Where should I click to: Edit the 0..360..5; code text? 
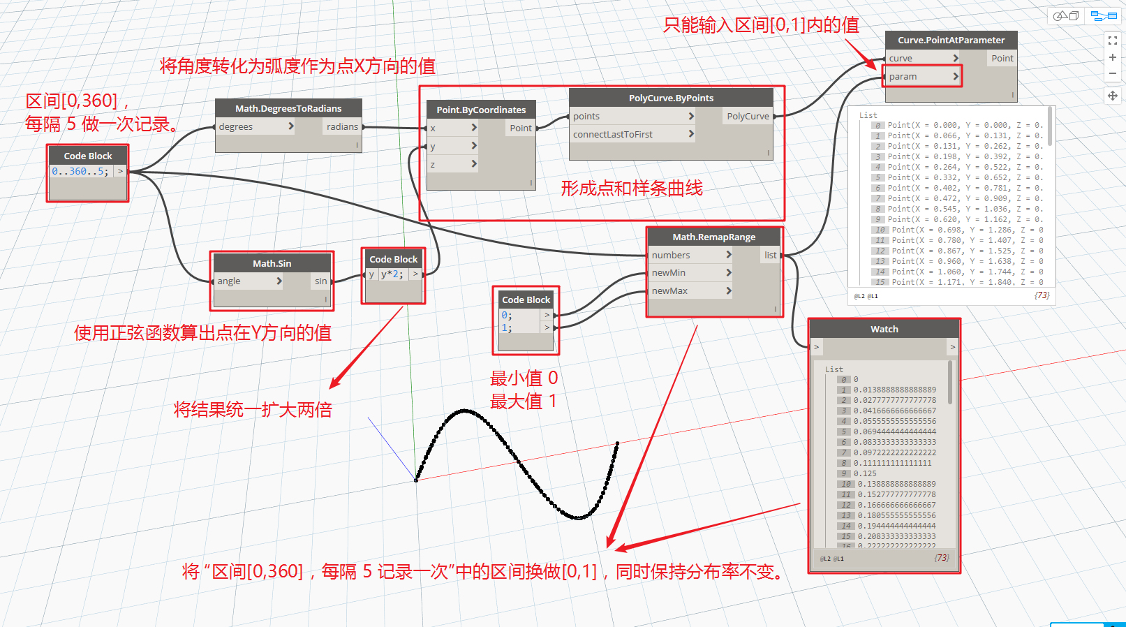pyautogui.click(x=80, y=171)
